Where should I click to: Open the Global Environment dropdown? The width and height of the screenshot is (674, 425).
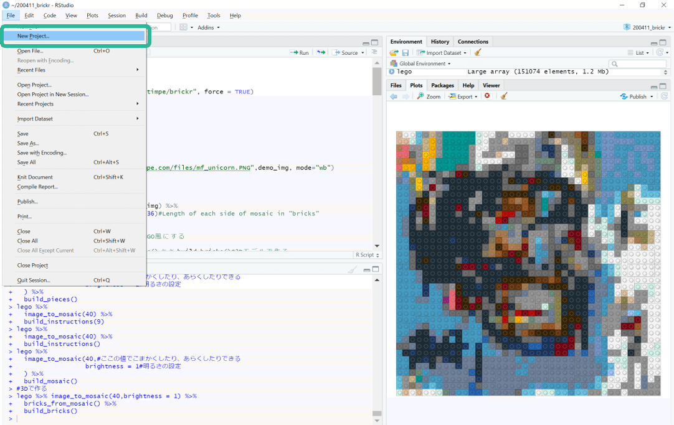421,63
